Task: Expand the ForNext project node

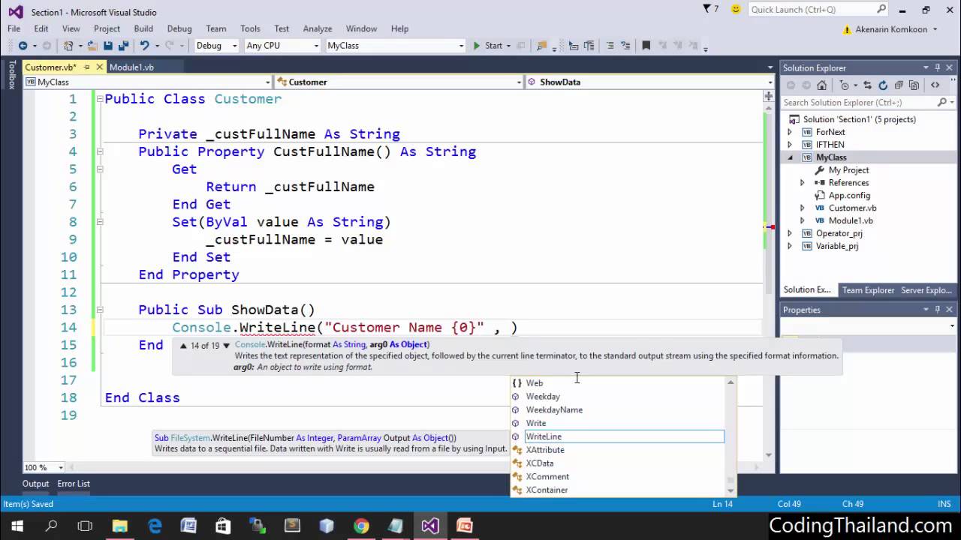Action: coord(789,132)
